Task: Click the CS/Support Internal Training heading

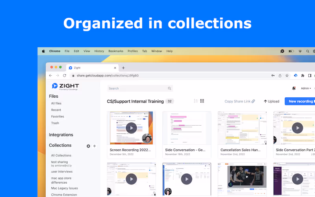Action: (x=135, y=101)
